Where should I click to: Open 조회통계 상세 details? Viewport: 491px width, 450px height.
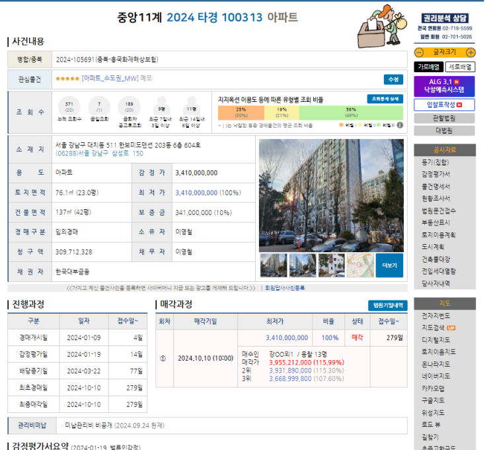(385, 99)
